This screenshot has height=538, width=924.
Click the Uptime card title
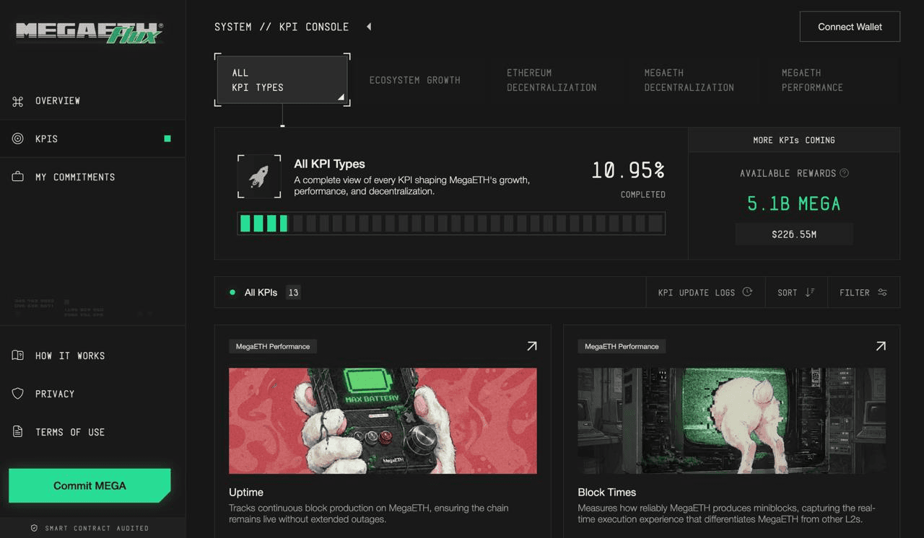point(246,493)
